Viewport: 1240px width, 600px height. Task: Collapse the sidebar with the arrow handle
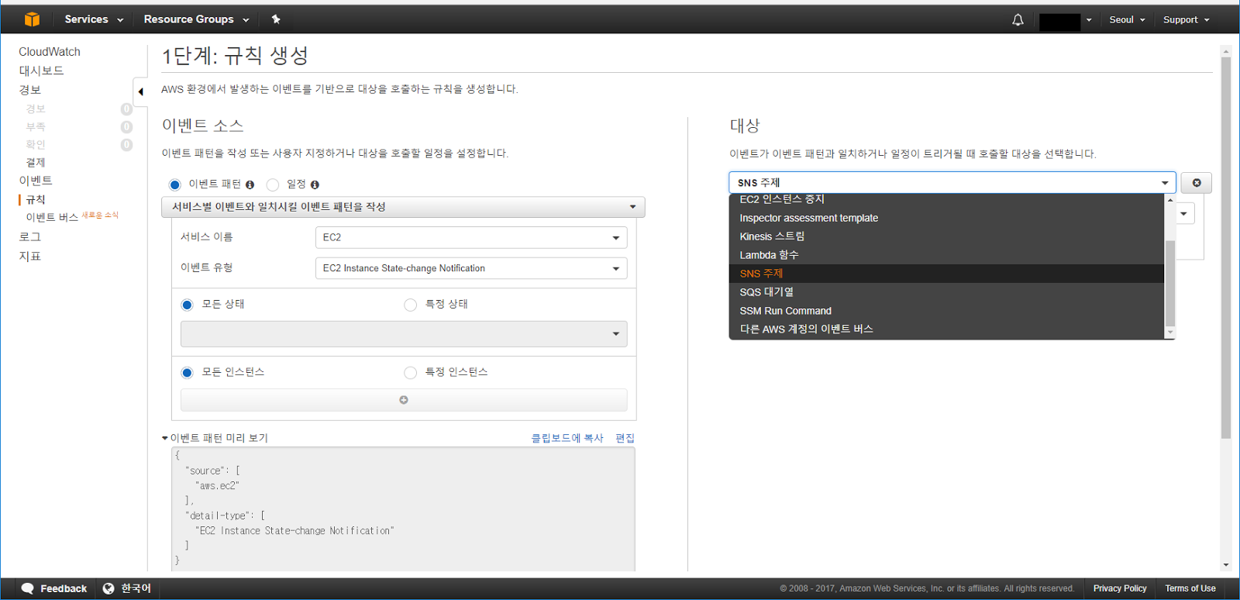(x=140, y=91)
